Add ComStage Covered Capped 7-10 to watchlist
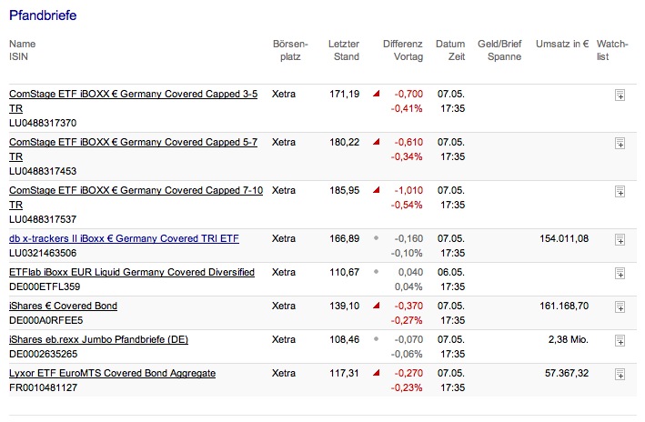This screenshot has height=422, width=645. click(x=620, y=191)
